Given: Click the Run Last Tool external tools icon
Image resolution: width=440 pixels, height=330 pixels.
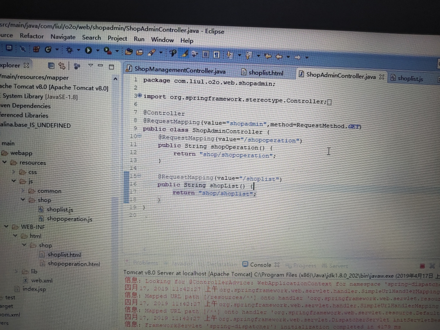Looking at the screenshot, I should coord(107,50).
